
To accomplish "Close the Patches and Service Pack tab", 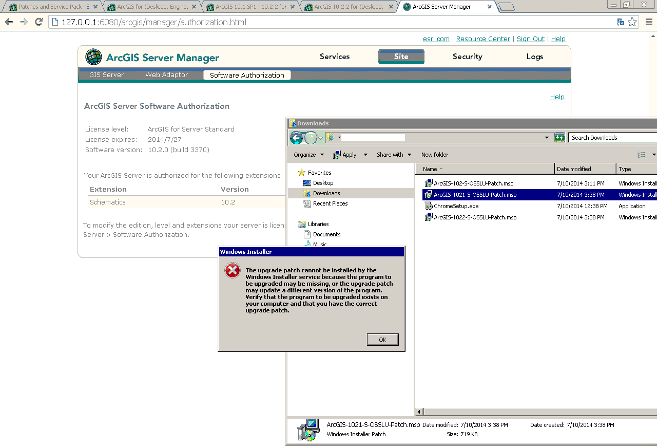I will tap(95, 7).
